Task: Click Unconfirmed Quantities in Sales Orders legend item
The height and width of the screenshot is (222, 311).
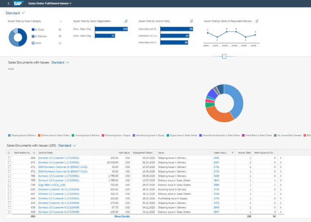Action: tap(220, 135)
